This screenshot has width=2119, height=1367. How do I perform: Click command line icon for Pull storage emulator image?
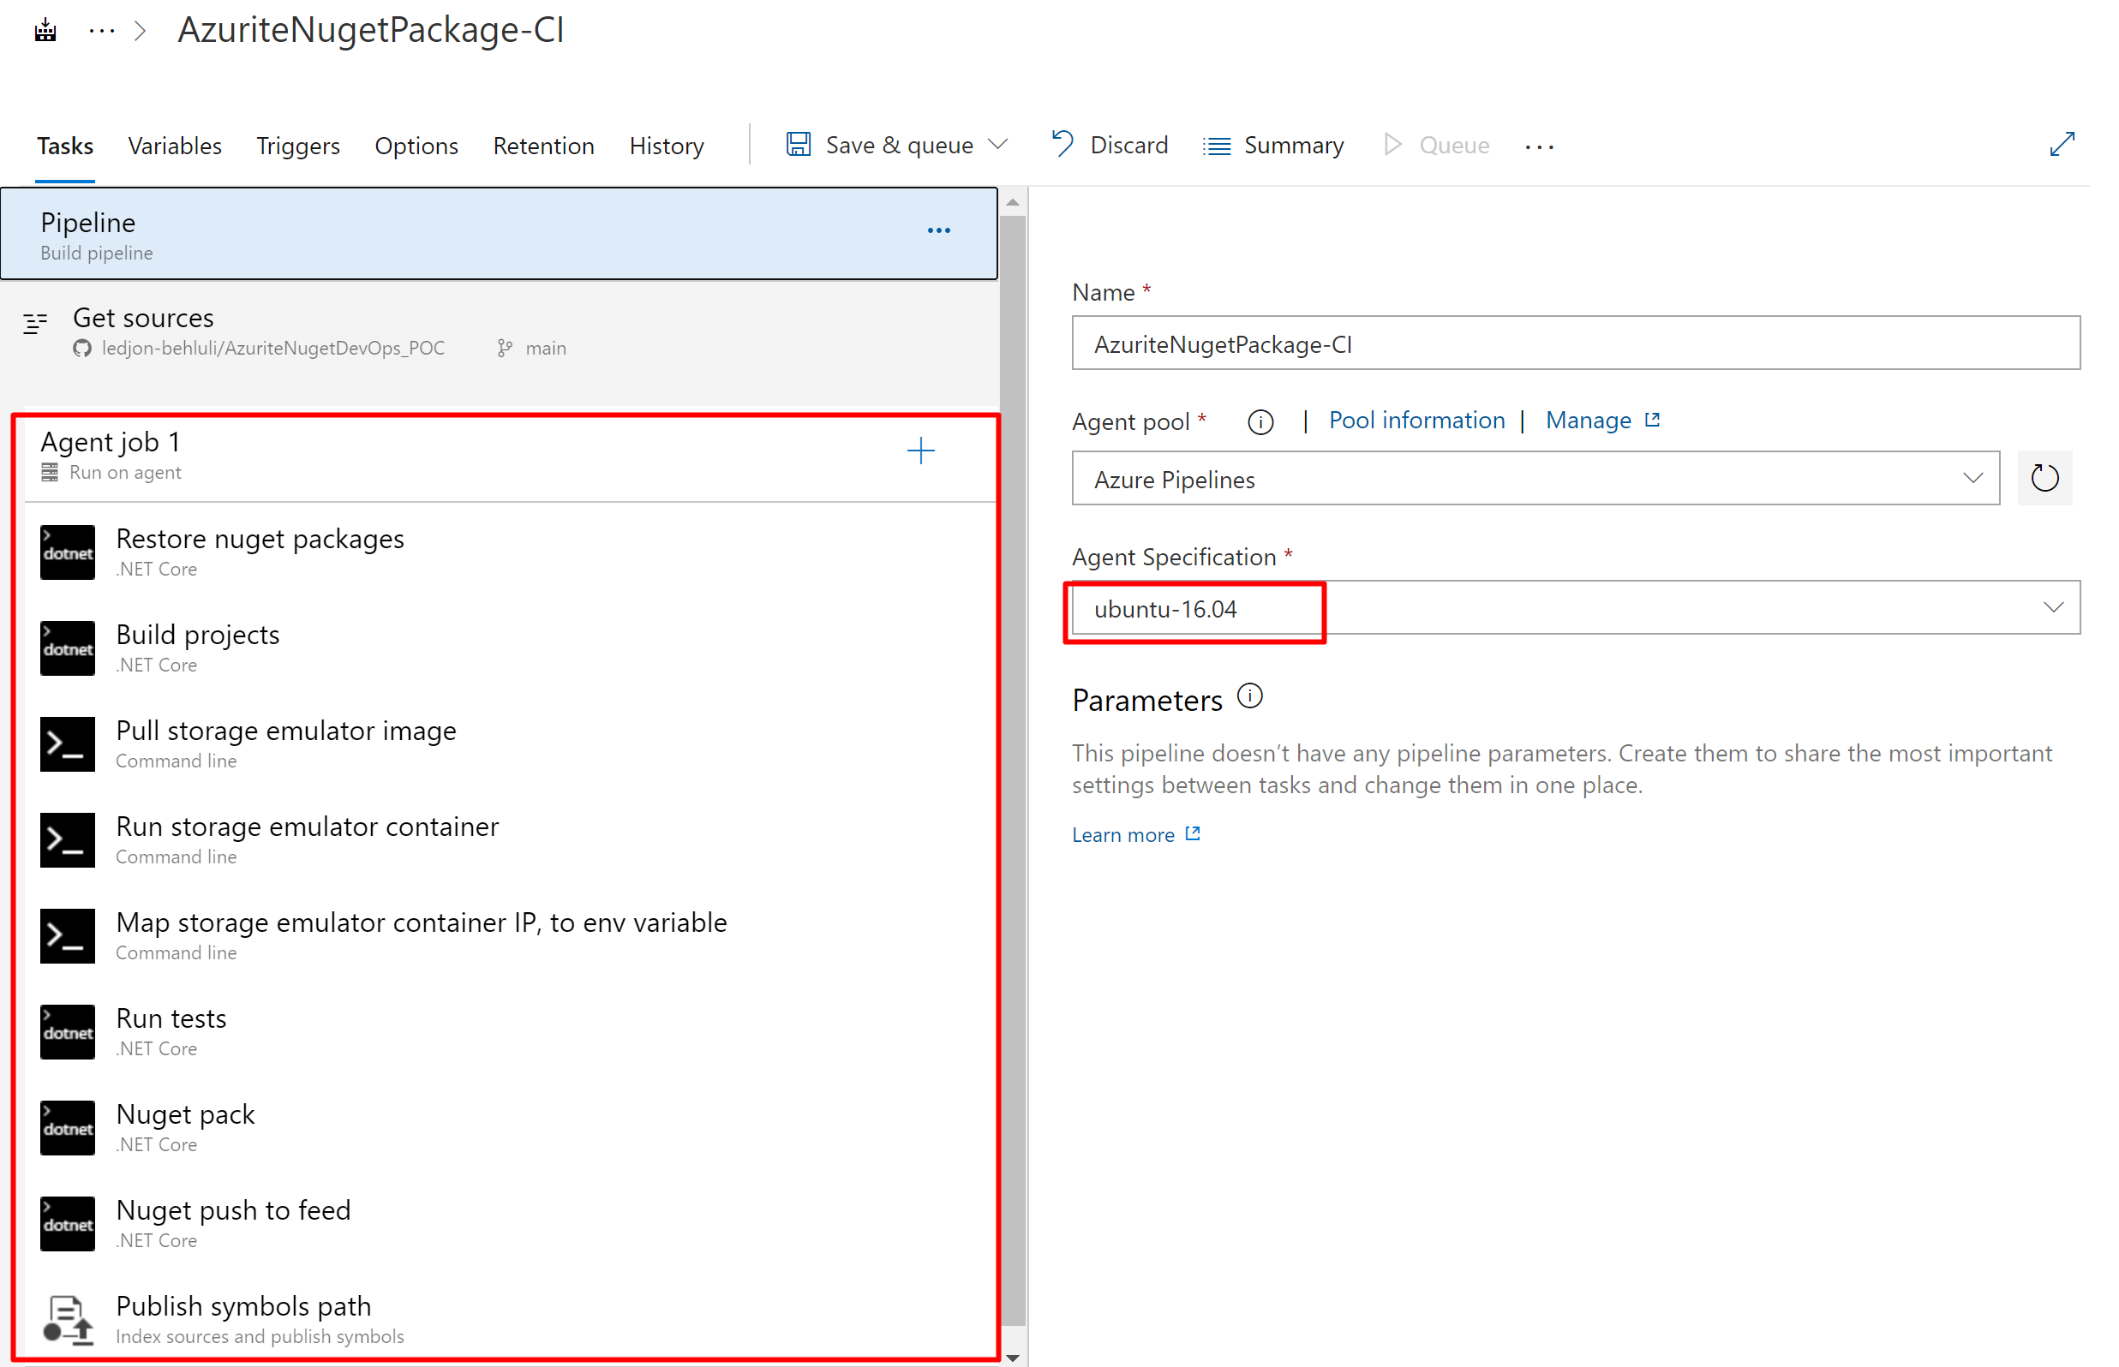tap(68, 745)
